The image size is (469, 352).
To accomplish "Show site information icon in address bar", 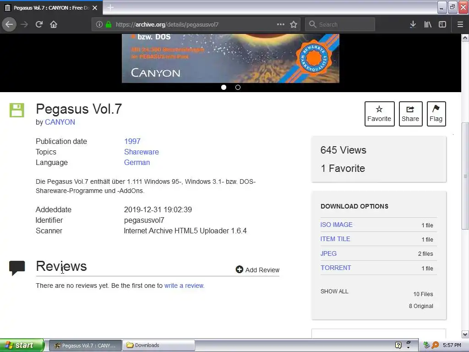I will tap(99, 24).
